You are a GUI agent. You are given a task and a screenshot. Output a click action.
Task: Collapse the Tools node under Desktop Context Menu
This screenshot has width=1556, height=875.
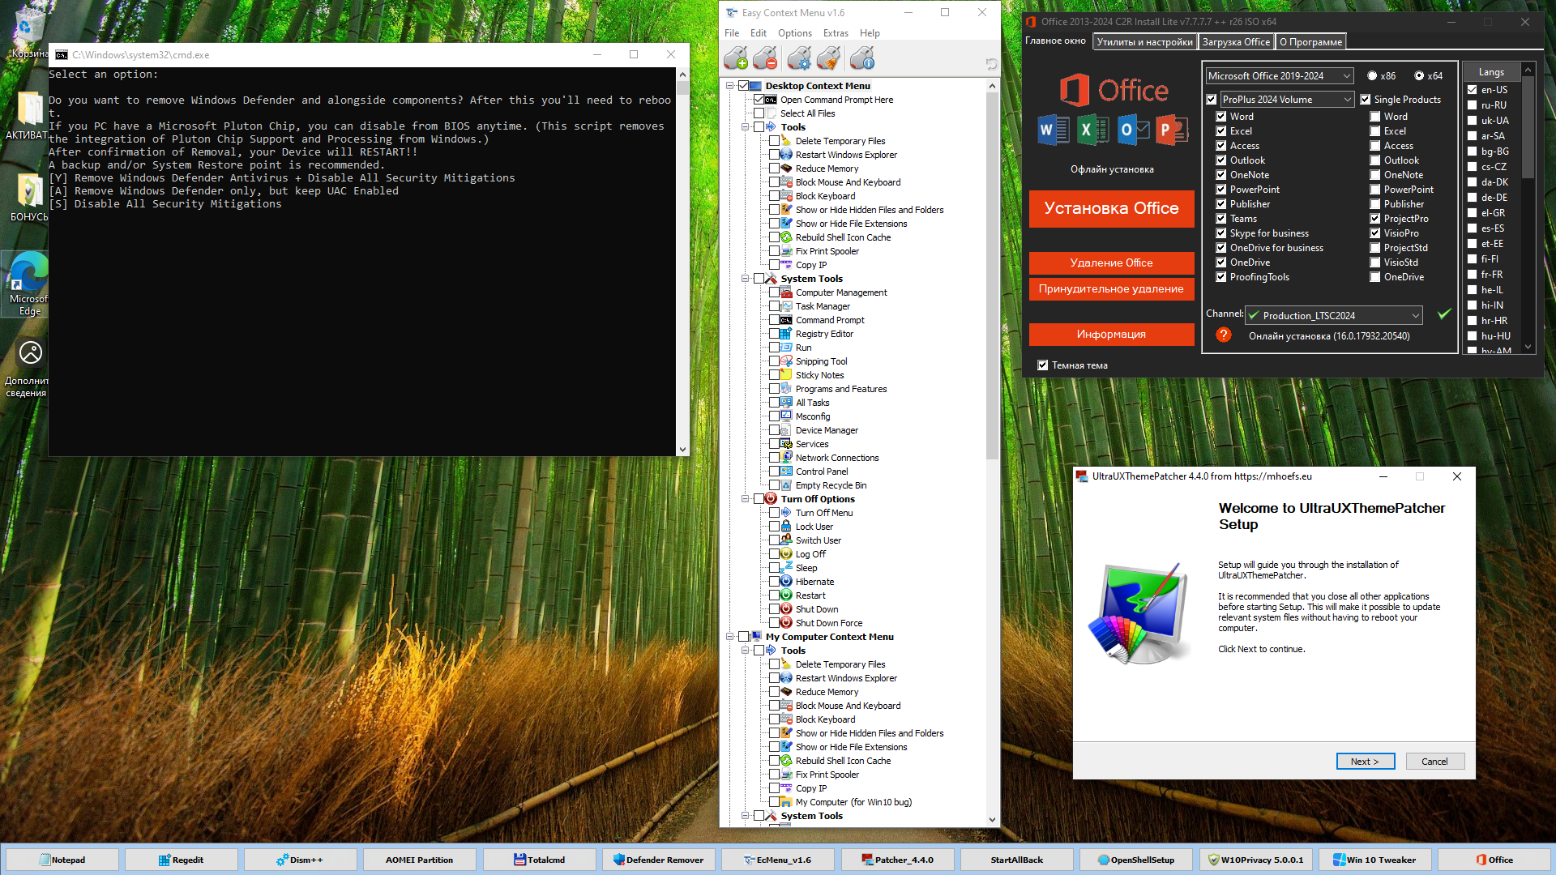click(x=746, y=127)
